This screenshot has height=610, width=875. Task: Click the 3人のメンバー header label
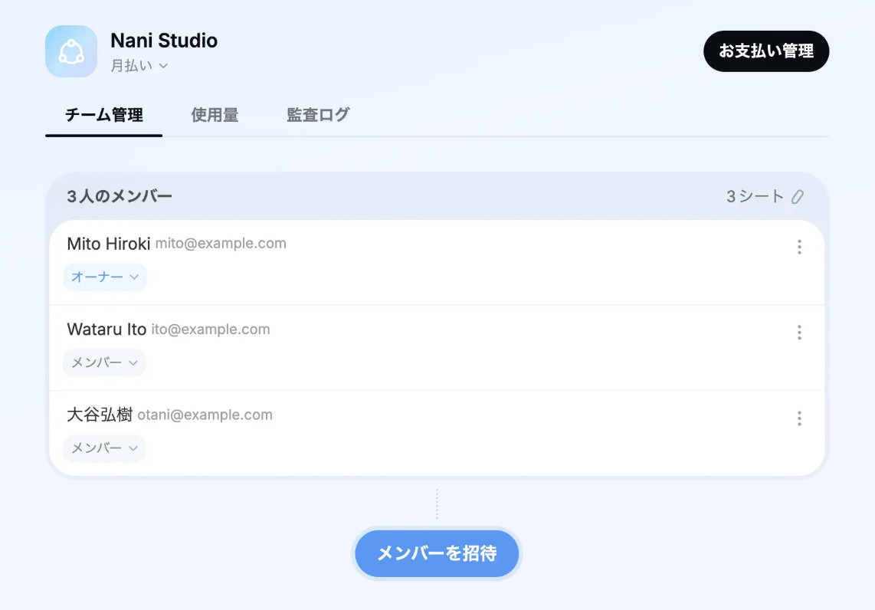point(118,196)
